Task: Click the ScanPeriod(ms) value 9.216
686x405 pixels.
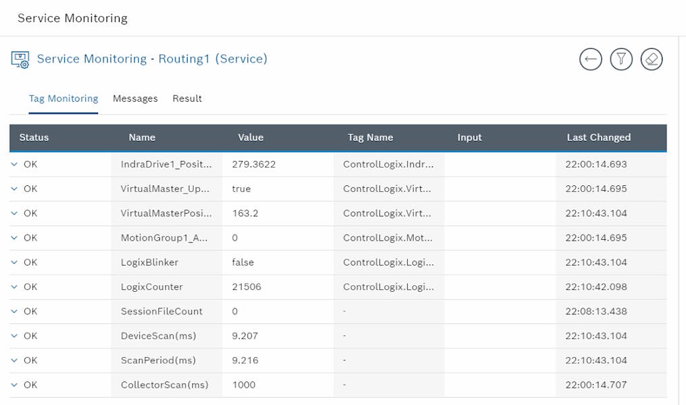Action: [245, 361]
